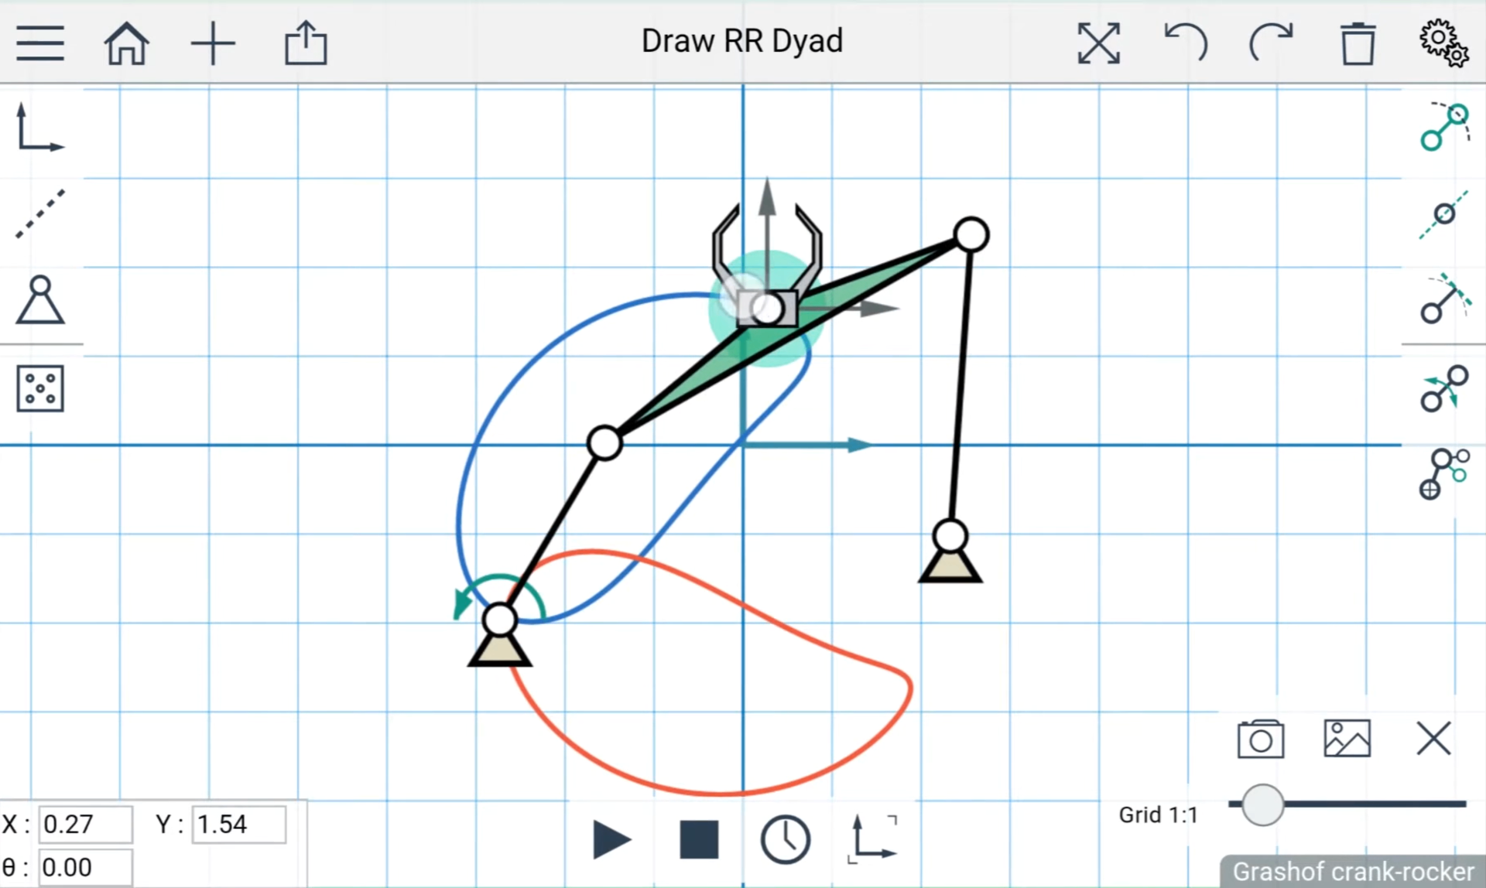1486x888 pixels.
Task: Click the X coordinate input field
Action: click(85, 825)
